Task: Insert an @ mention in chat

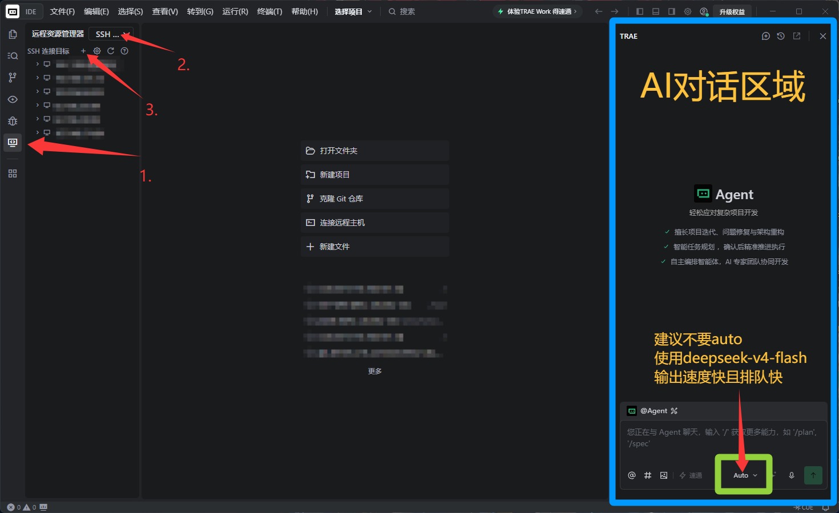Action: [x=632, y=475]
